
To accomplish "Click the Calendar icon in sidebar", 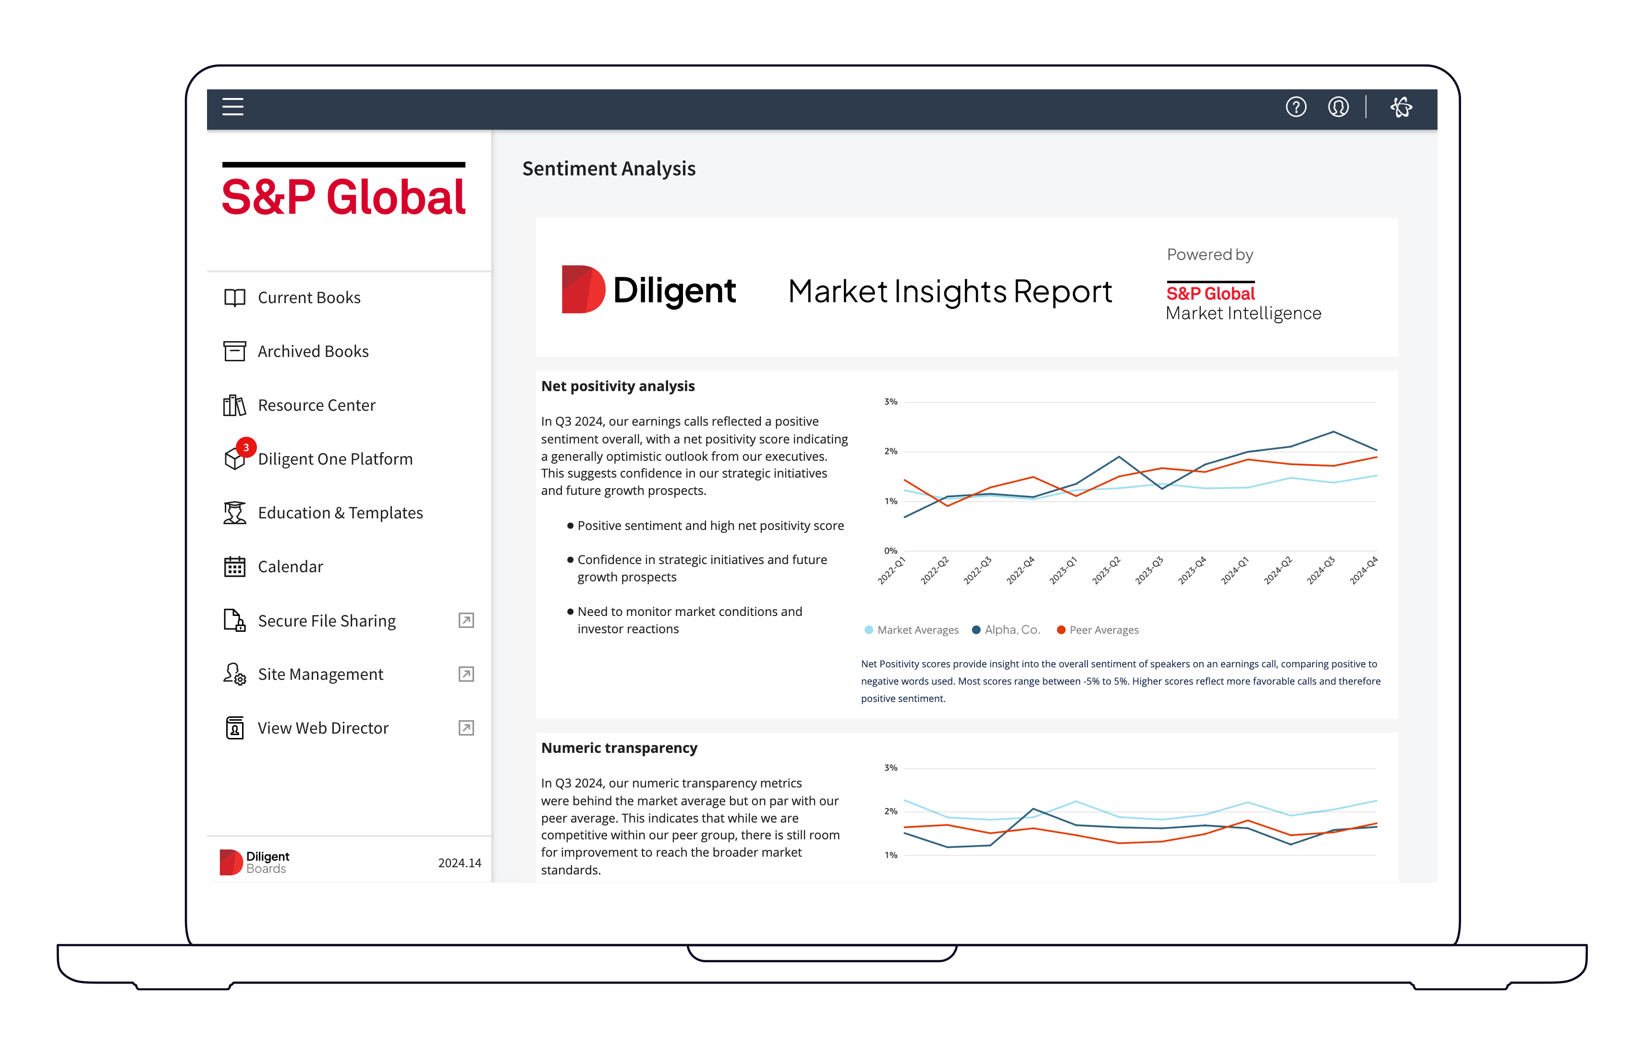I will (x=235, y=567).
